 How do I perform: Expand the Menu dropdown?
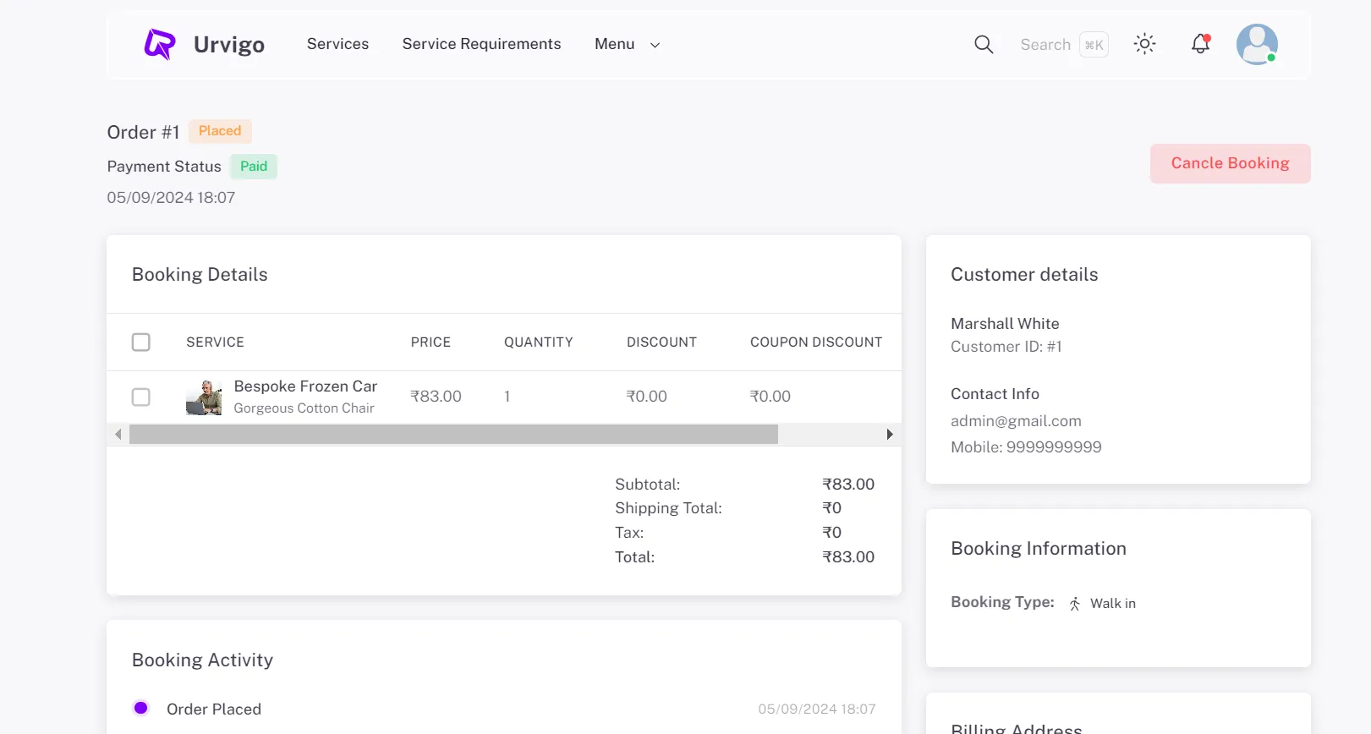615,44
